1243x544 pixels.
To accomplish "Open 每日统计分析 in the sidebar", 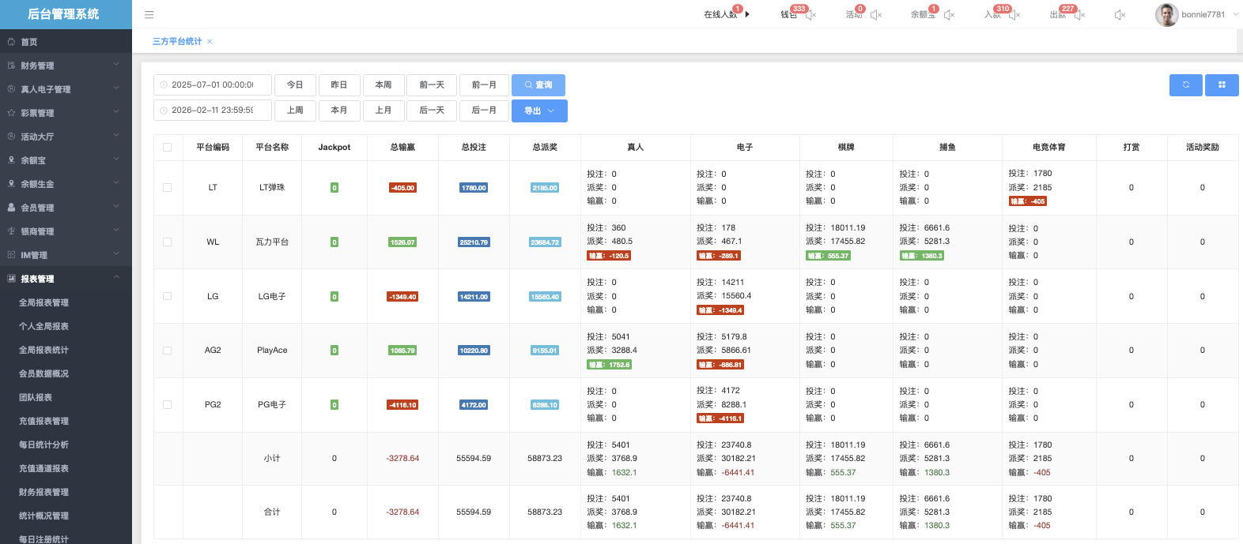I will (43, 445).
